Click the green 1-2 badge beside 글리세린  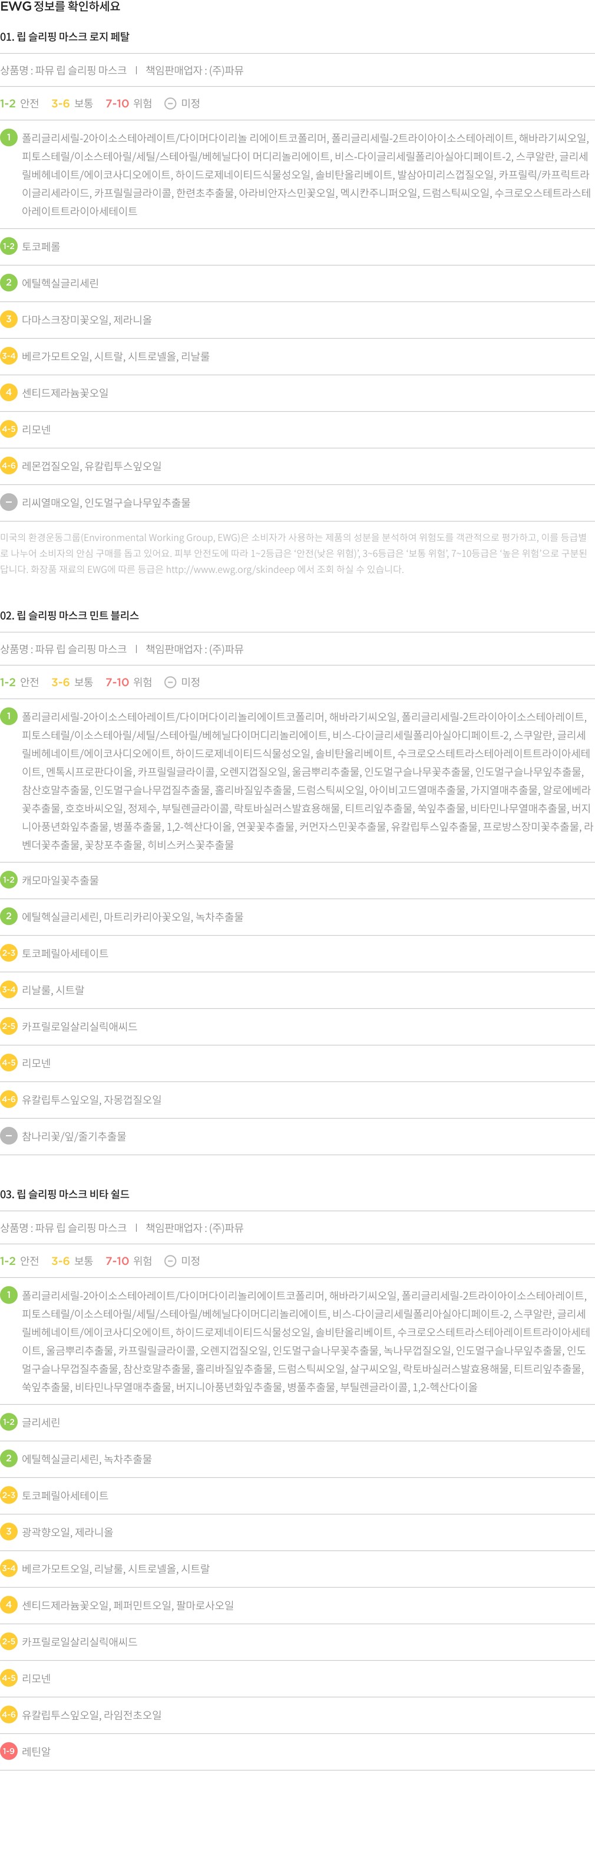pyautogui.click(x=9, y=1422)
